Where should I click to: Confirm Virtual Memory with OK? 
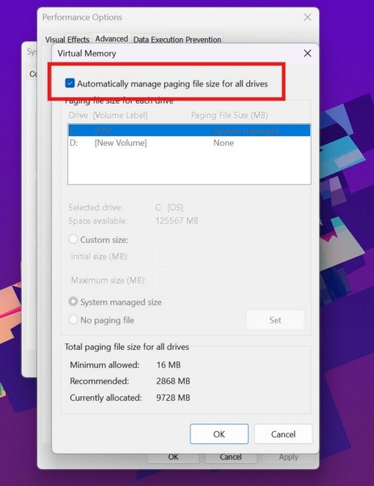click(219, 434)
